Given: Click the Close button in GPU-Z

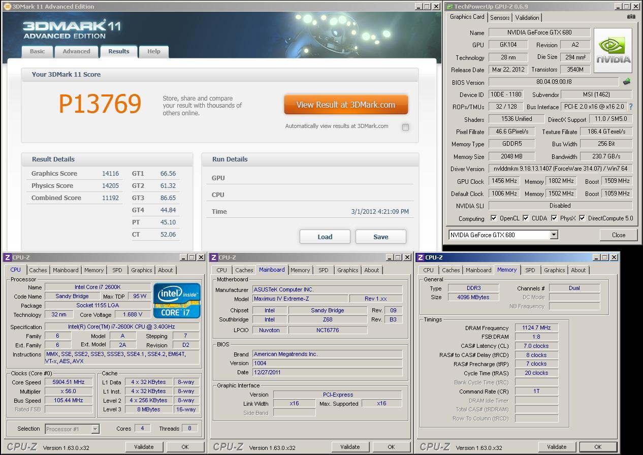Looking at the screenshot, I should [x=619, y=235].
